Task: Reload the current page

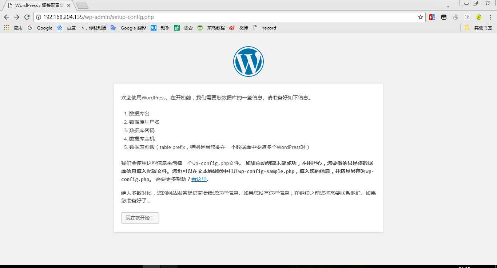Action: tap(27, 17)
